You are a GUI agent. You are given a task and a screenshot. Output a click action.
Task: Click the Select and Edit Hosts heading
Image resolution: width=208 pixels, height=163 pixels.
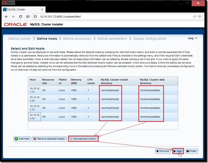(27, 49)
